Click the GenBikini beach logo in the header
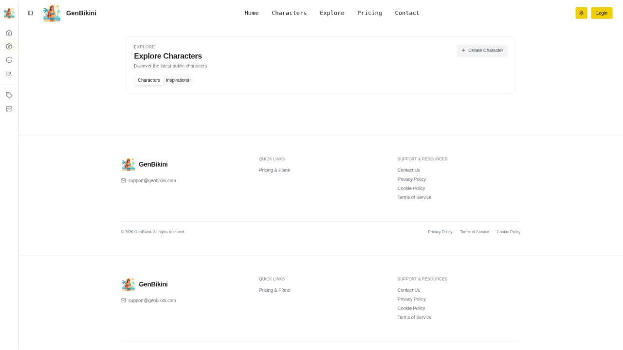This screenshot has width=623, height=350. [x=52, y=13]
